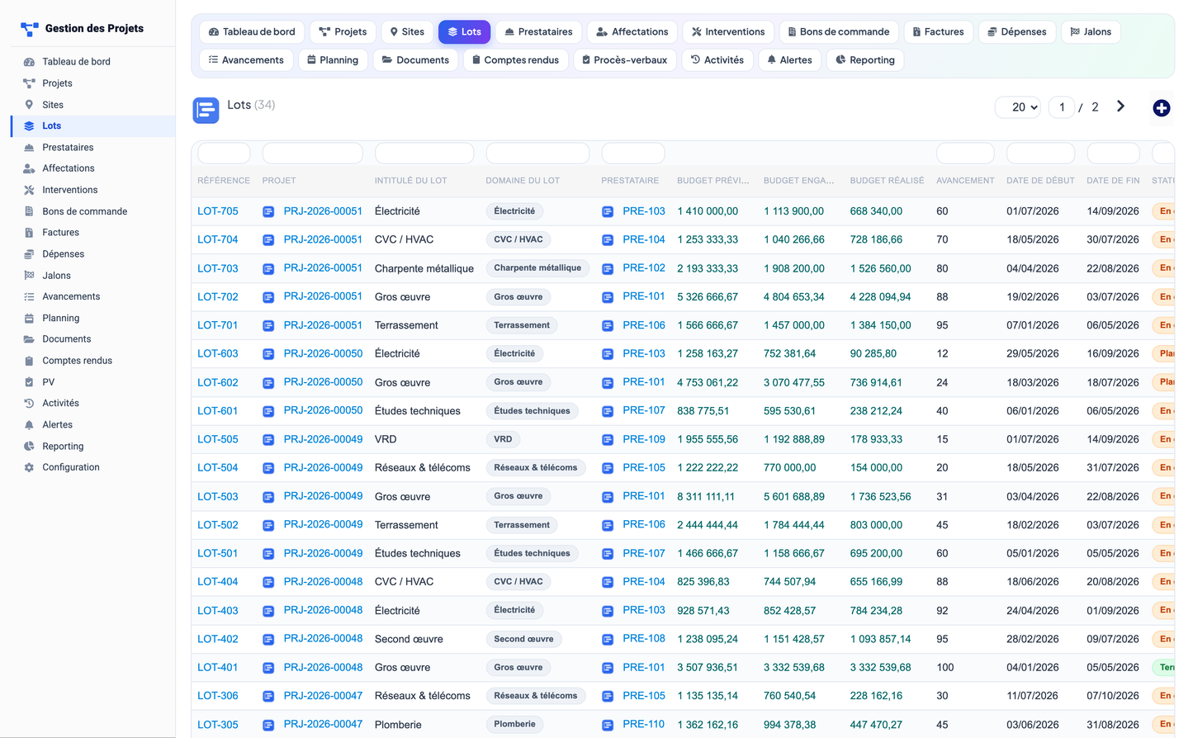Screen dimensions: 1193x738
Task: Click the Projet filter field
Action: tap(312, 153)
